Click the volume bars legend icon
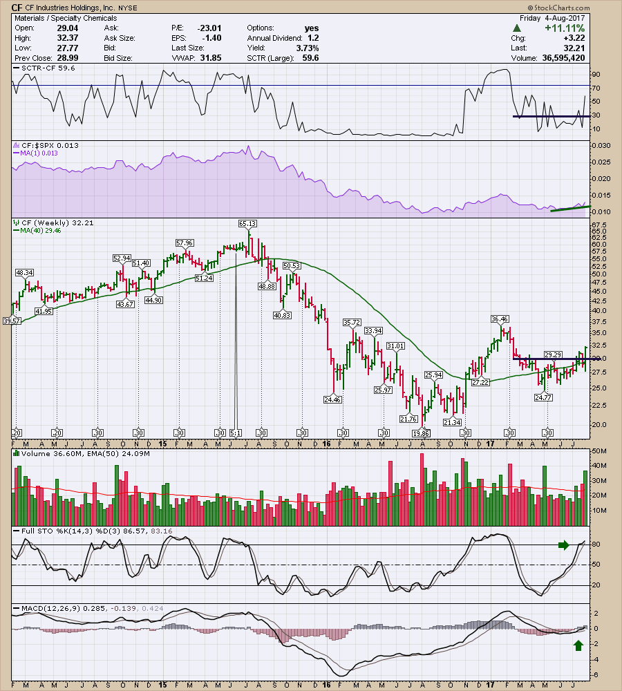622x691 pixels. pos(17,453)
